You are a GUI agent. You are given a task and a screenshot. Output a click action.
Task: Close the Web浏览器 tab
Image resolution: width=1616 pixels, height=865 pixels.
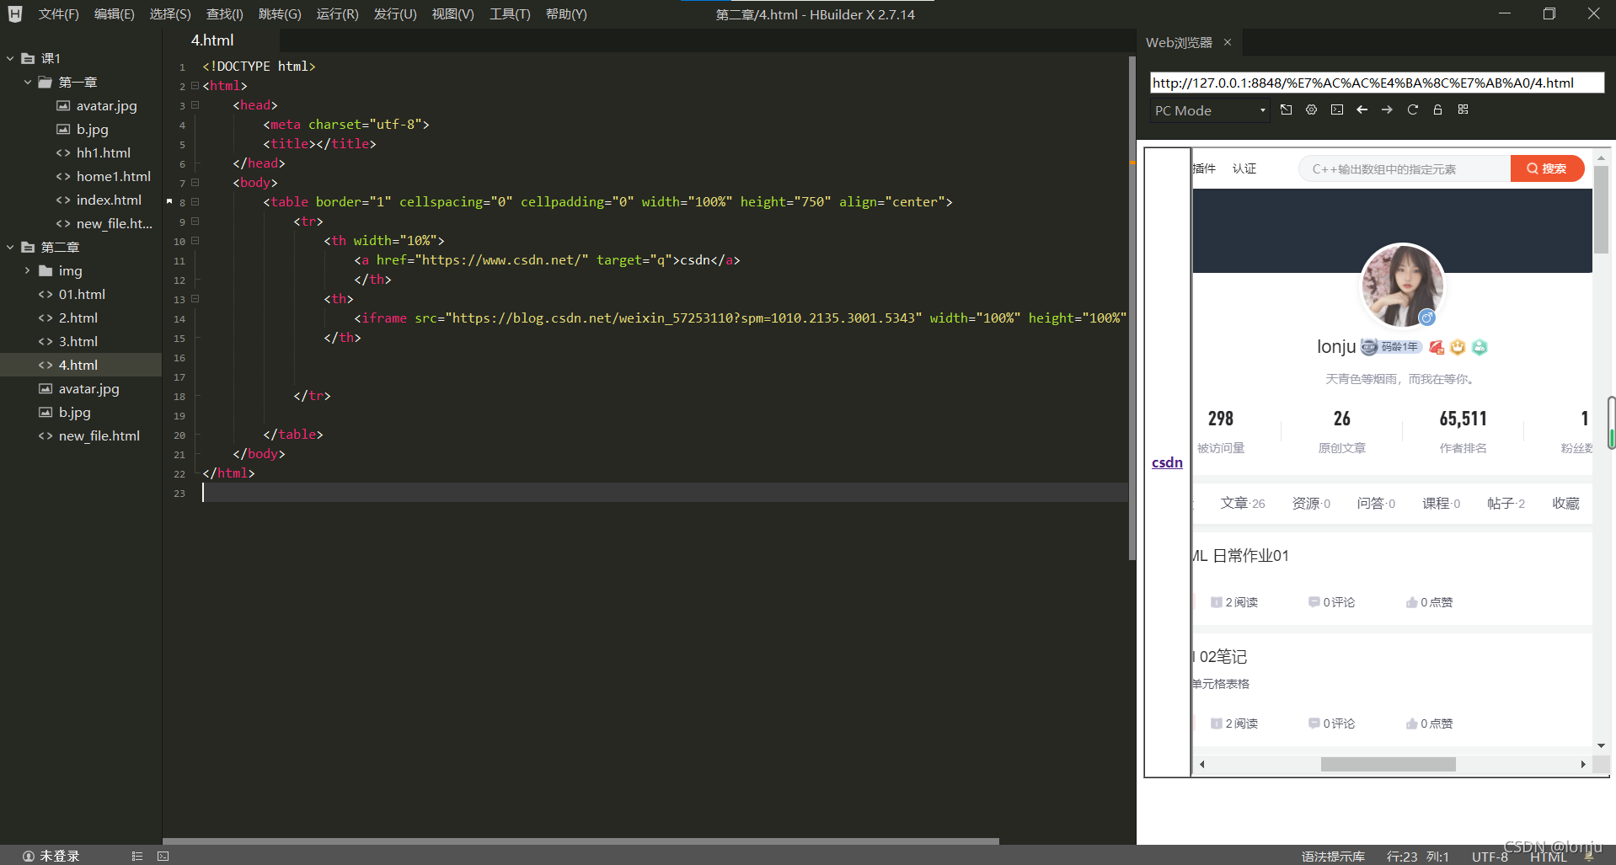tap(1228, 42)
